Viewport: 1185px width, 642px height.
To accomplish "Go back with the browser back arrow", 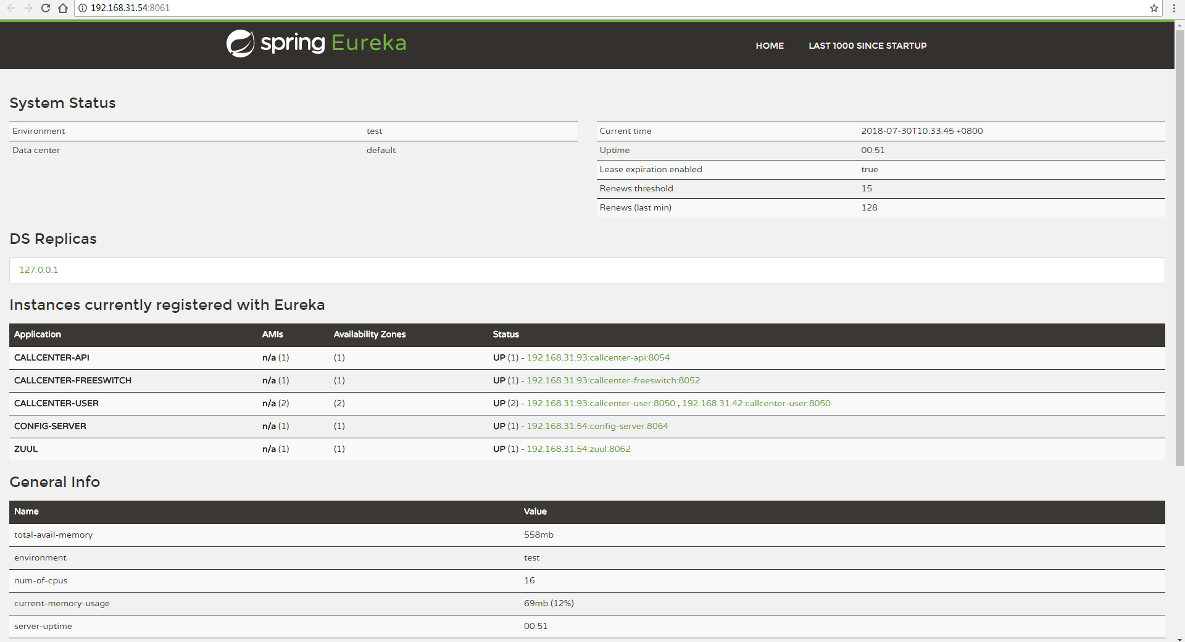I will (x=11, y=8).
